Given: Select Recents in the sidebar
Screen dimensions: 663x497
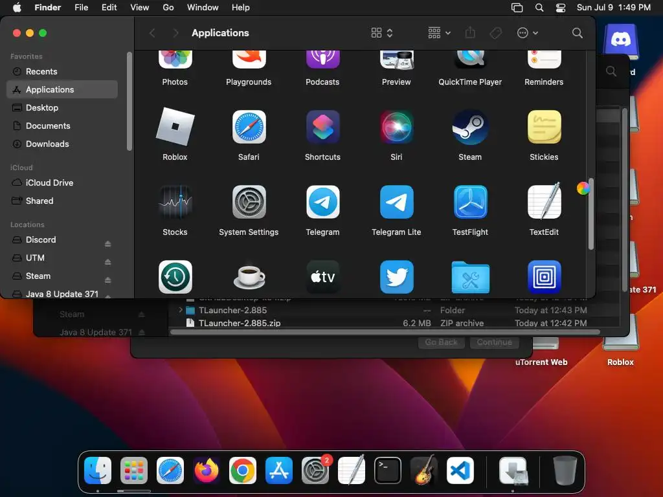Looking at the screenshot, I should 62,71.
